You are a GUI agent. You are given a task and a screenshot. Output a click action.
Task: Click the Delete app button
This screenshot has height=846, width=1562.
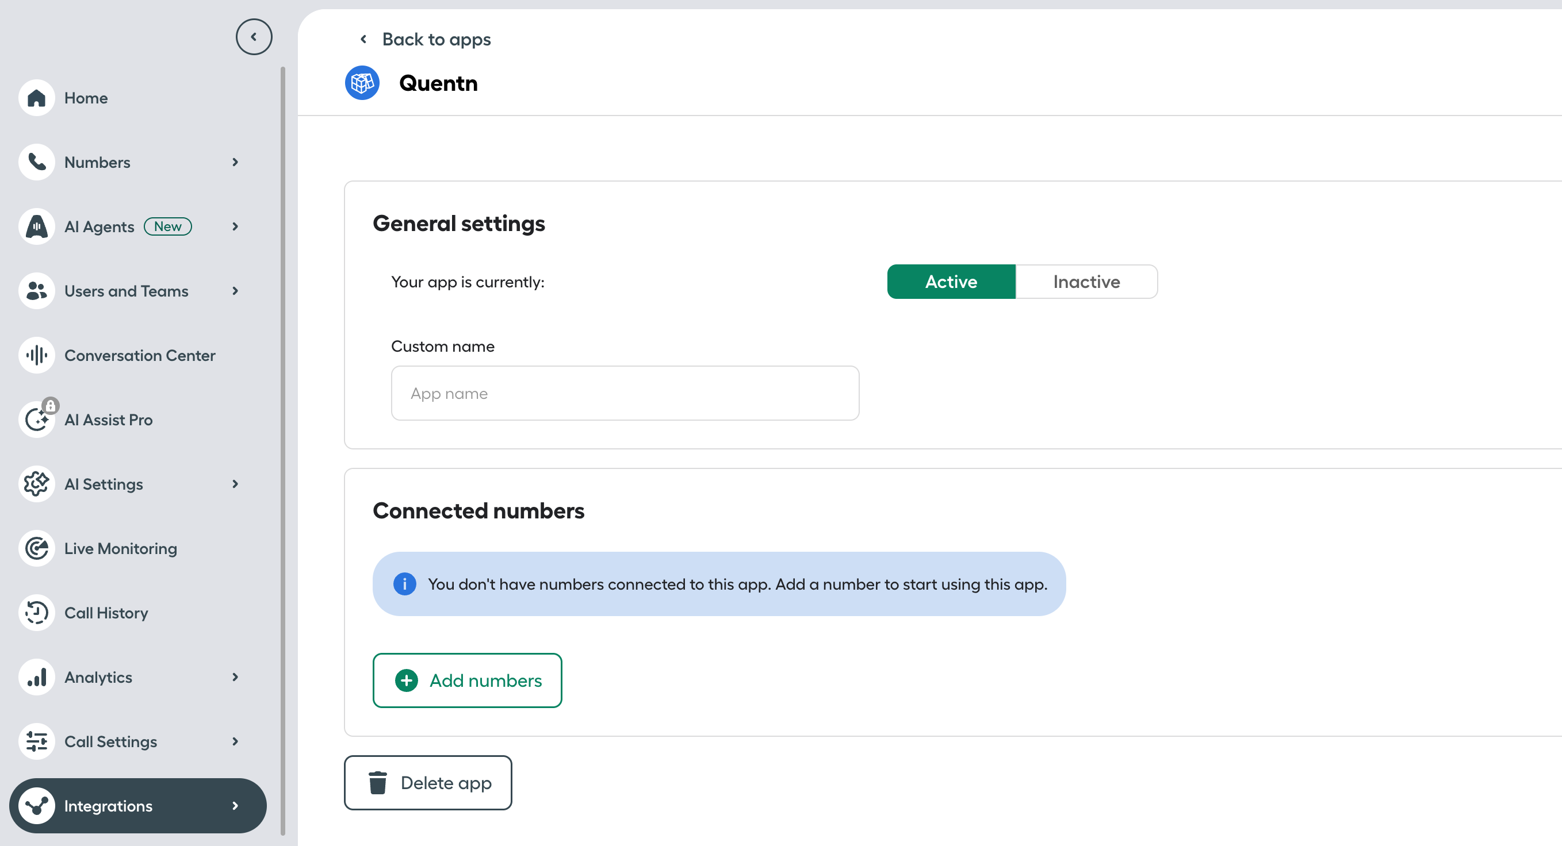427,782
